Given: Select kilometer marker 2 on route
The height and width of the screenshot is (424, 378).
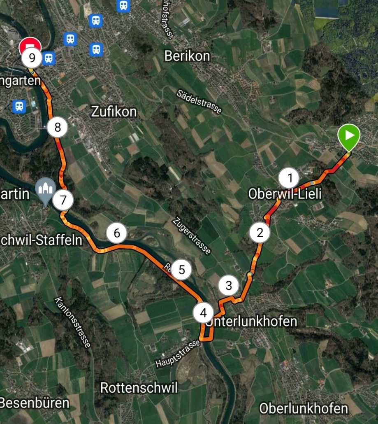Looking at the screenshot, I should coord(260,233).
